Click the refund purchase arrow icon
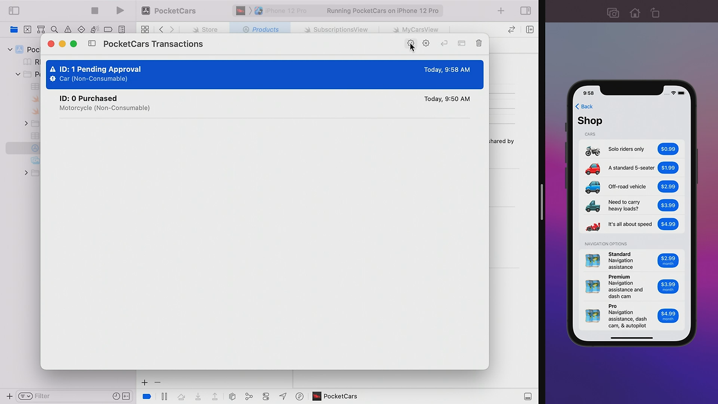Screen dimensions: 718x404 click(444, 43)
